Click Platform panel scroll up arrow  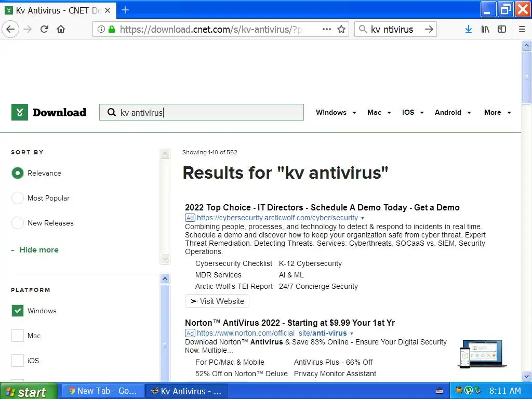coord(165,279)
